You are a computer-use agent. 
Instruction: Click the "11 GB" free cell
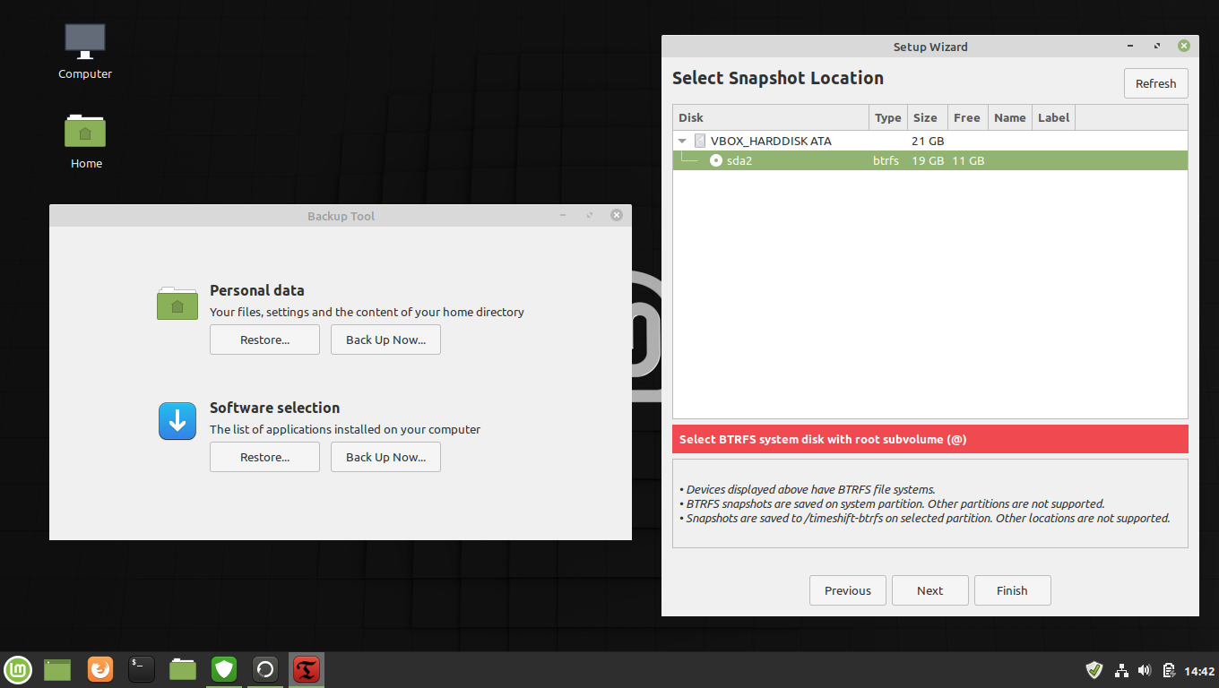[x=969, y=160]
